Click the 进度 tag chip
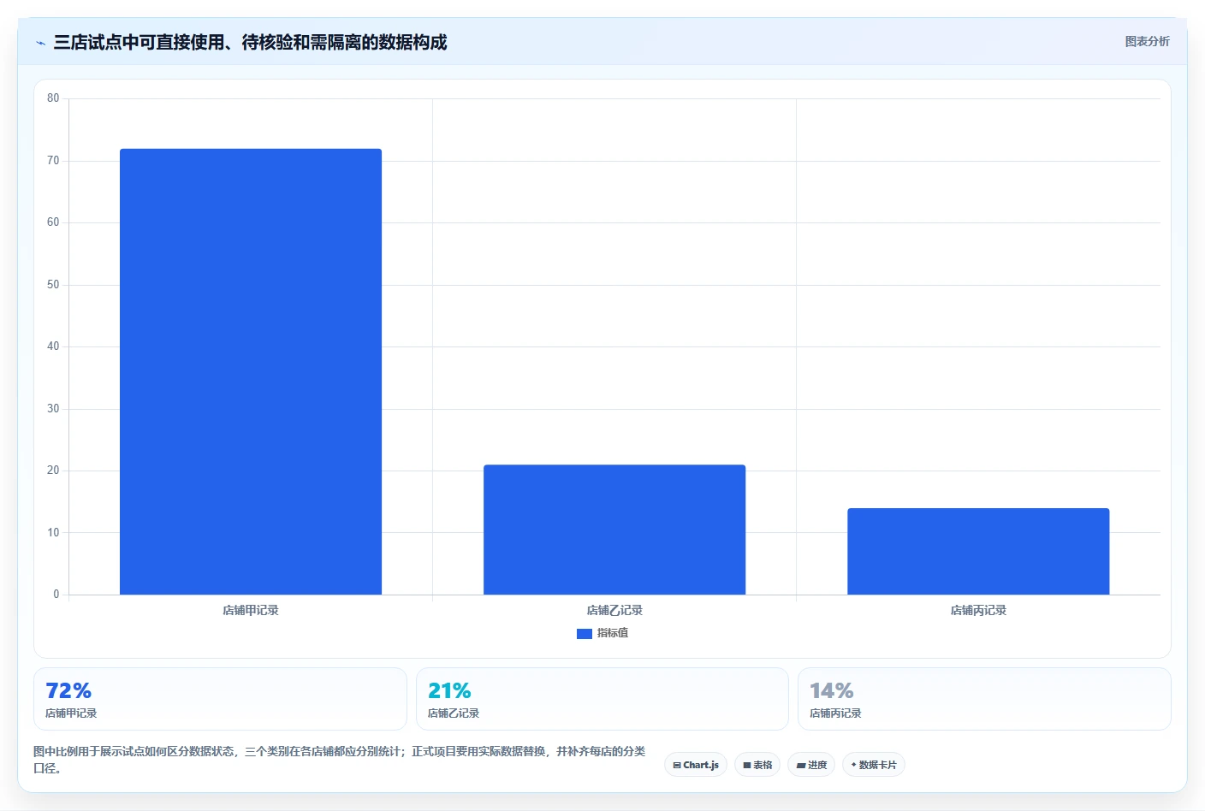The height and width of the screenshot is (811, 1205). pyautogui.click(x=811, y=765)
